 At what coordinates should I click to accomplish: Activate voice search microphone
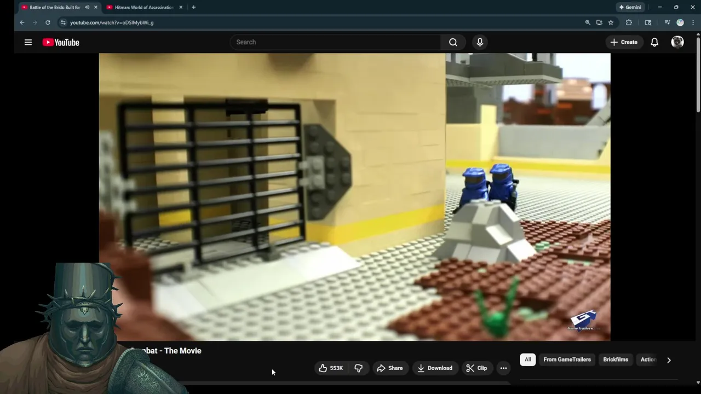(x=480, y=42)
